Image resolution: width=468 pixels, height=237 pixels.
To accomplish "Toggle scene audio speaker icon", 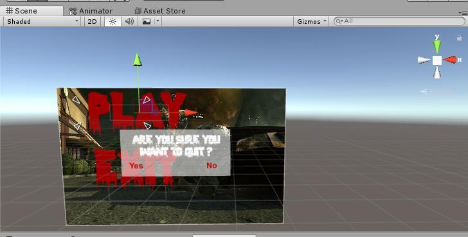I will tap(129, 21).
